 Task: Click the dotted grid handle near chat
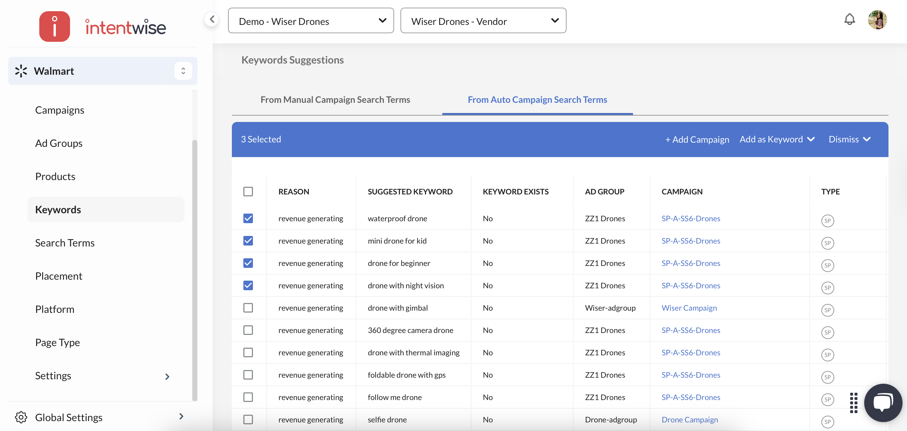coord(853,403)
